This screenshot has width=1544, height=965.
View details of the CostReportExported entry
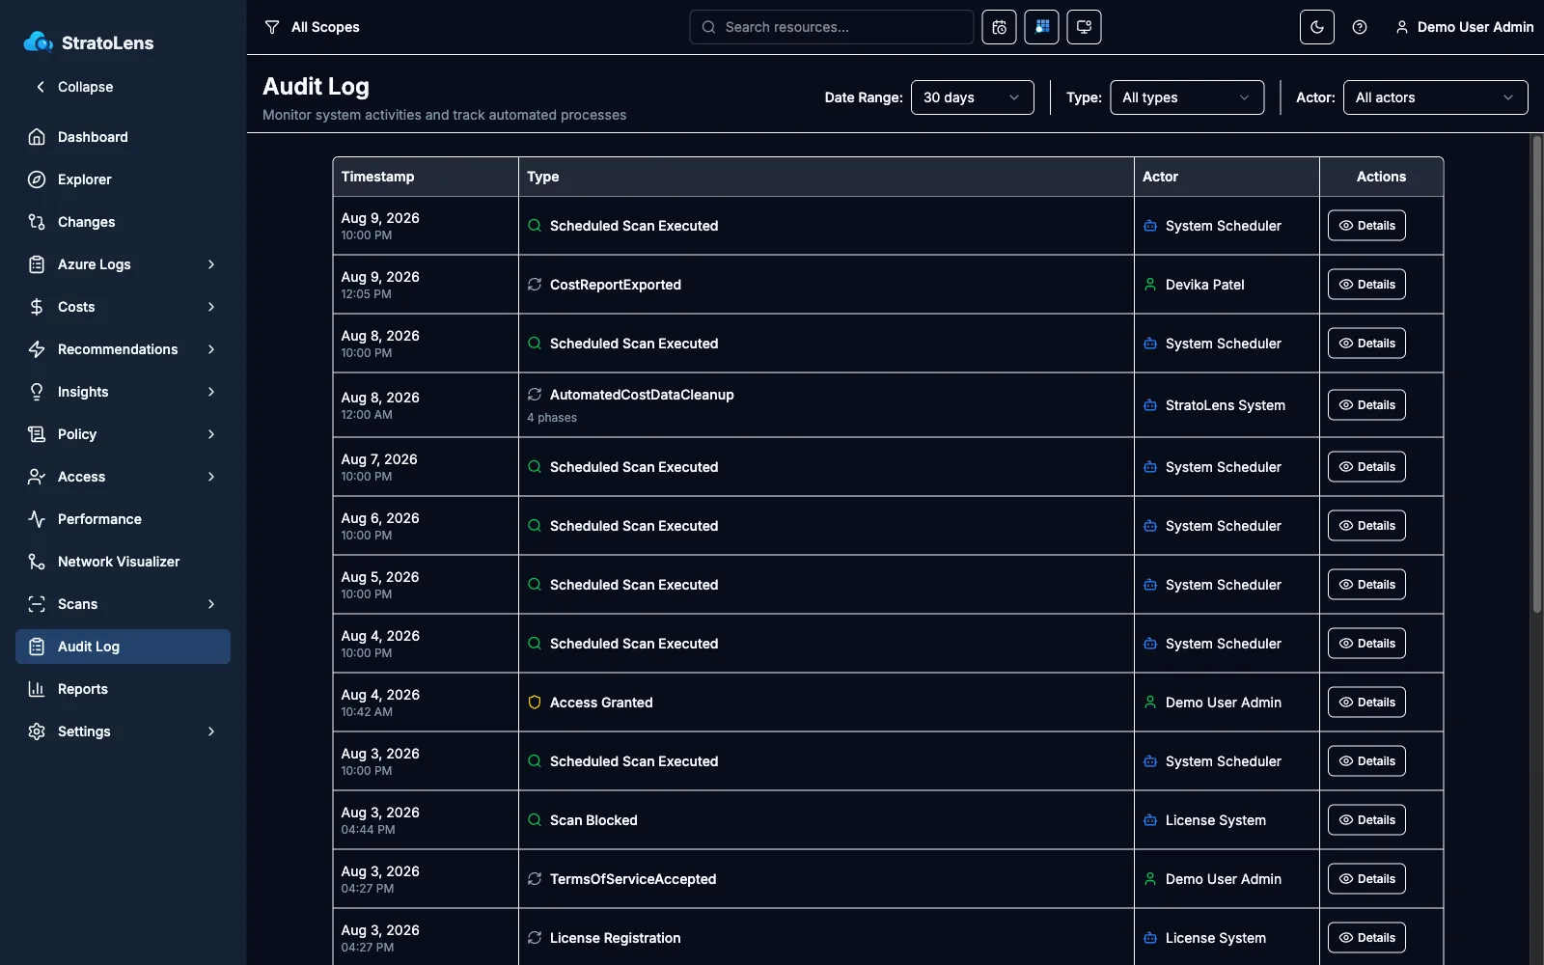tap(1366, 285)
